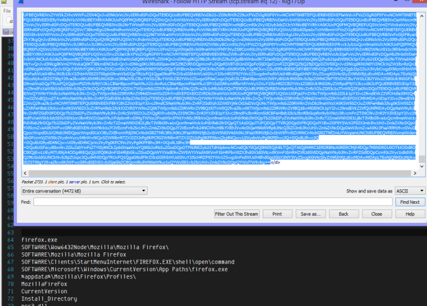This screenshot has height=306, width=427.
Task: Expand the Entire conversation (4472 kB) dropdown
Action: pyautogui.click(x=85, y=190)
